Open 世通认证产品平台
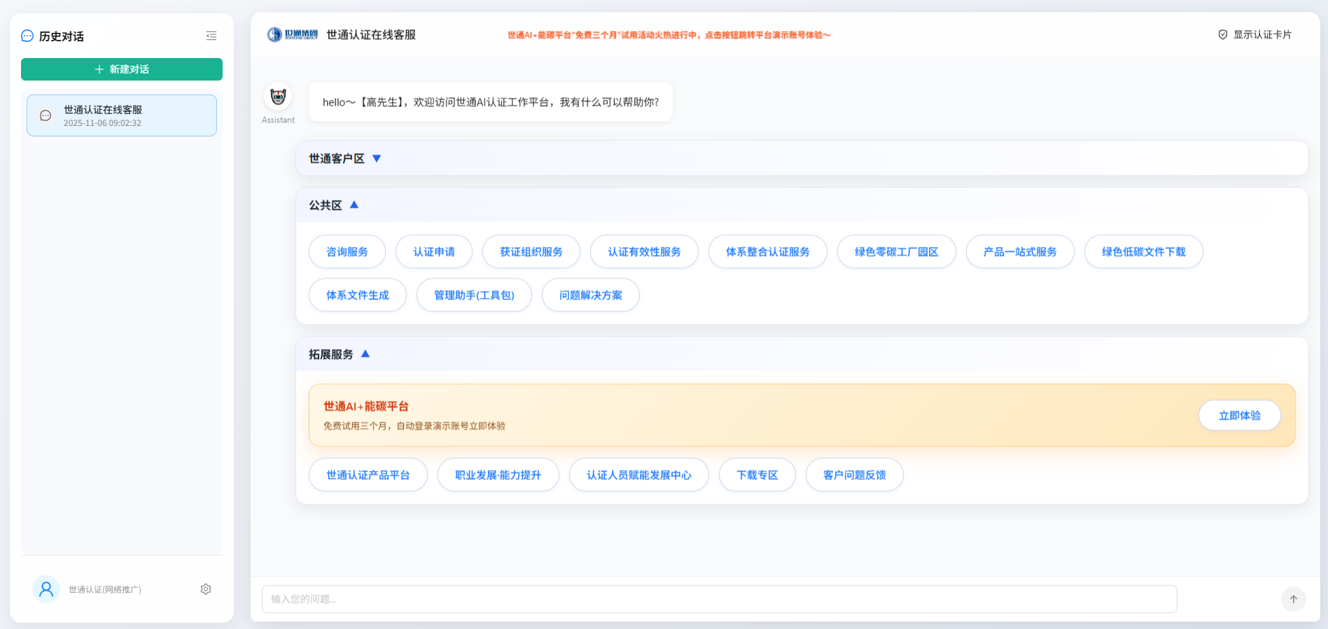This screenshot has height=629, width=1328. (x=368, y=475)
